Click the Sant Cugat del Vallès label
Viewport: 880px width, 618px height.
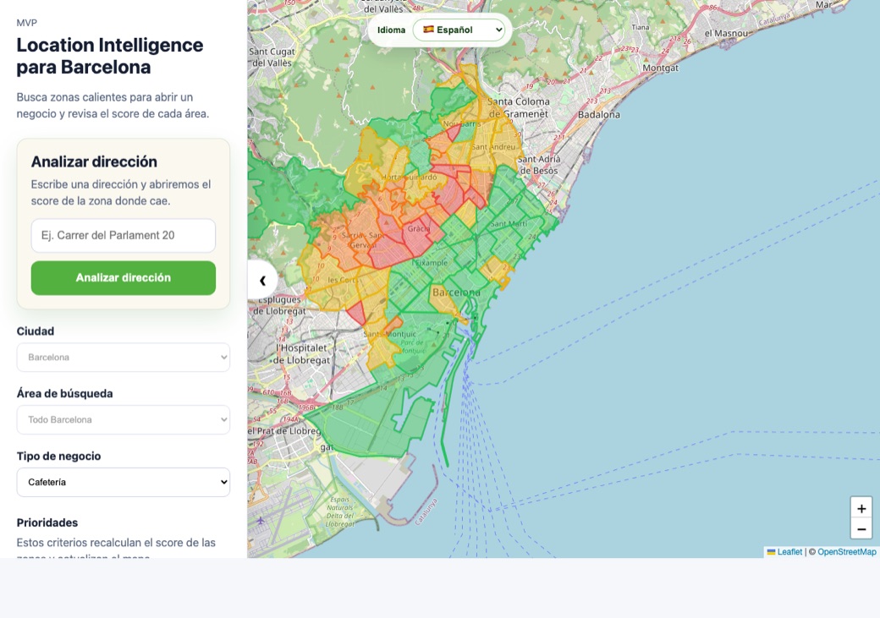coord(272,57)
